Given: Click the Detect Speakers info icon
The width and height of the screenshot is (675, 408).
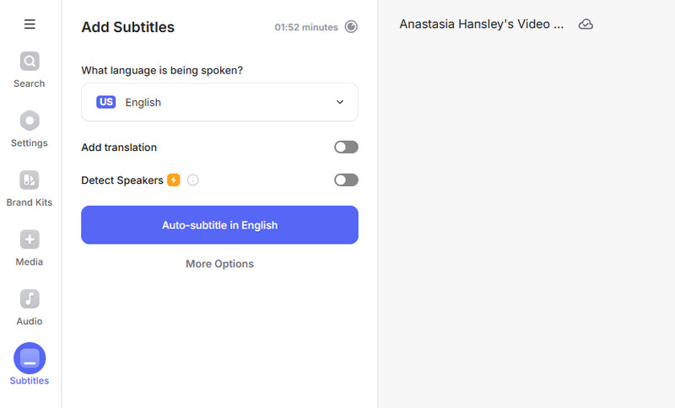Looking at the screenshot, I should tap(192, 180).
